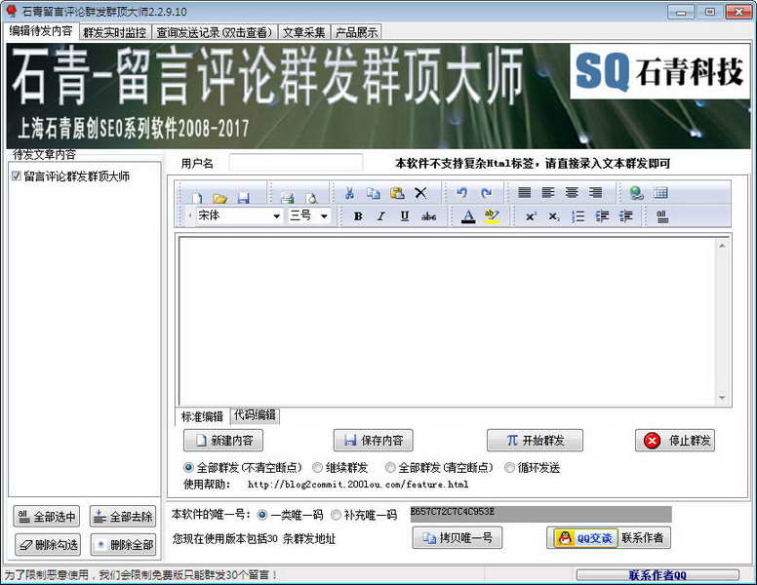Click the print toolbar icon
The image size is (757, 585).
[x=287, y=197]
